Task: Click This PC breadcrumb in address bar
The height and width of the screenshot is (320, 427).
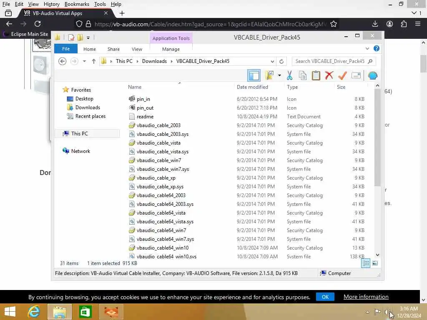Action: coord(124,61)
